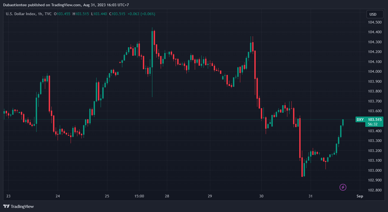
Task: Select the 15:00 time axis label
Action: click(139, 196)
